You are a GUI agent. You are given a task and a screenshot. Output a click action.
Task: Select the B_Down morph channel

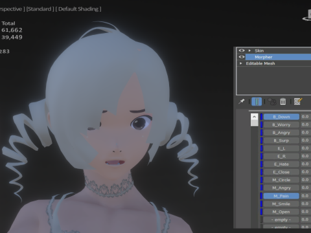[281, 116]
